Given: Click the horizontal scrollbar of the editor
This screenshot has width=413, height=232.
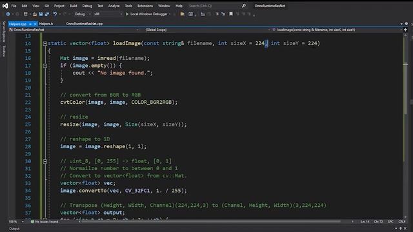Looking at the screenshot, I should (x=211, y=222).
